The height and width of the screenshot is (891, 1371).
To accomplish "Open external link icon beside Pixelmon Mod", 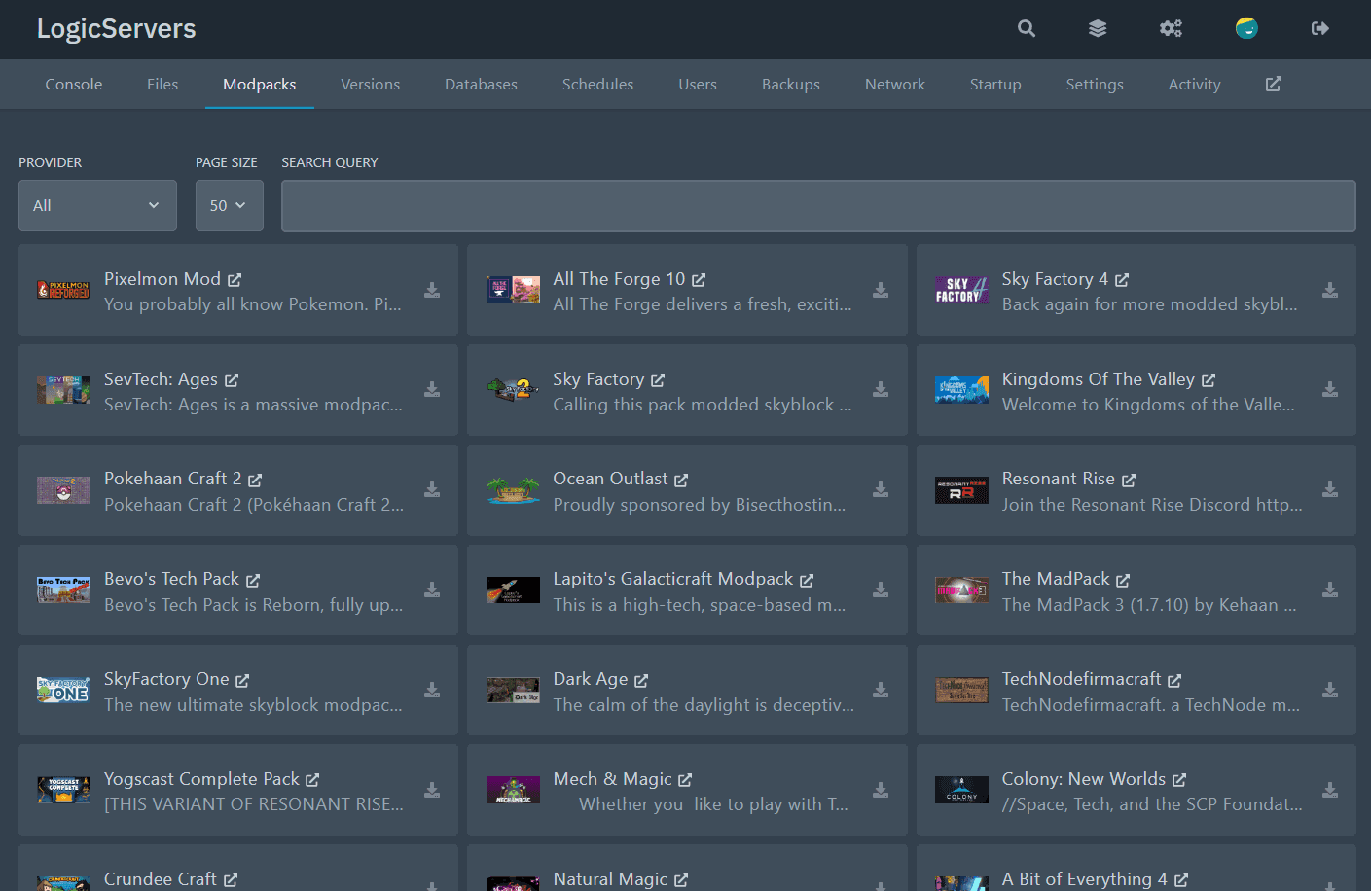I will click(235, 280).
